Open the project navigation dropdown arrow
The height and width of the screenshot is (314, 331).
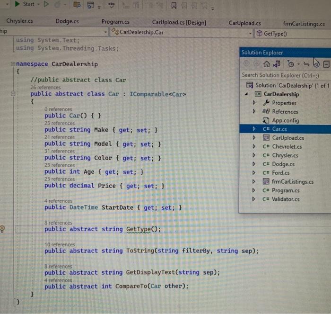[x=105, y=32]
